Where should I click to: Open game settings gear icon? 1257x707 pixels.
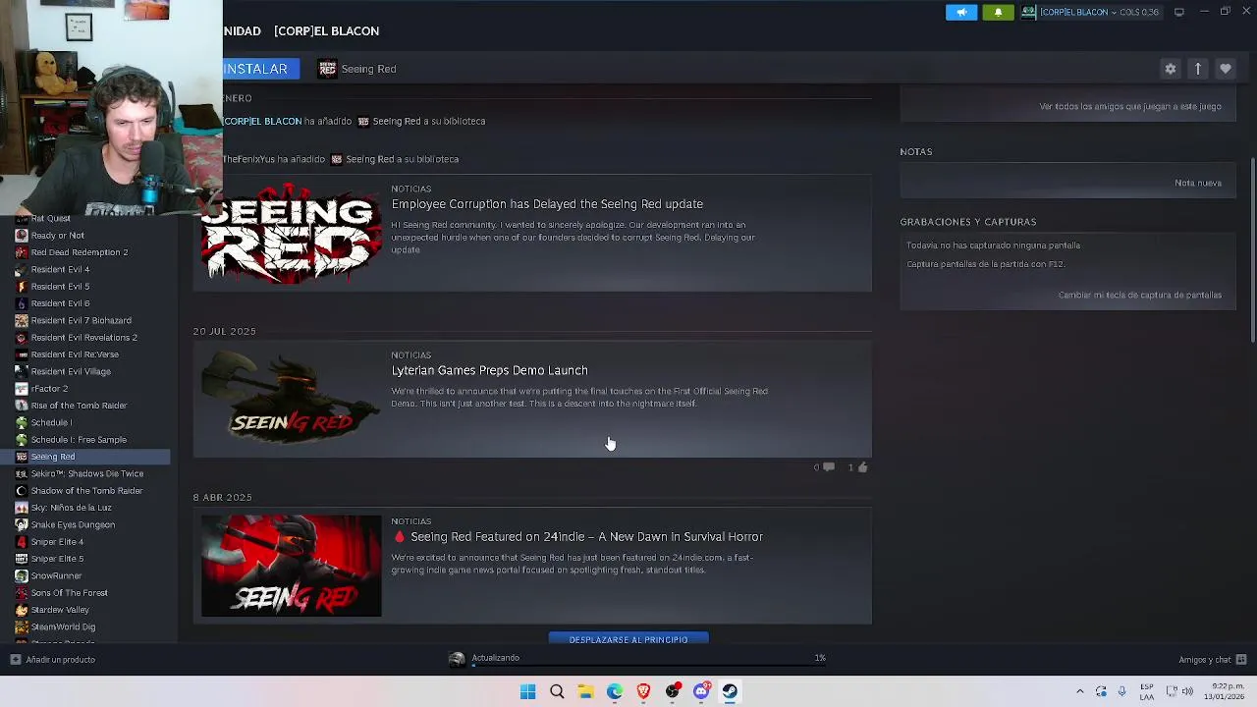tap(1170, 69)
